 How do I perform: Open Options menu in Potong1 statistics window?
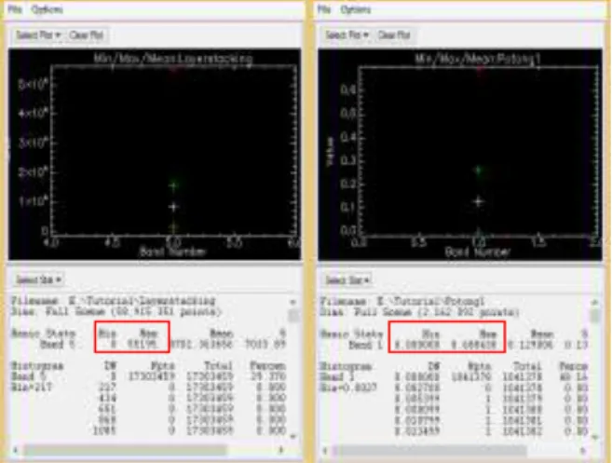click(355, 9)
